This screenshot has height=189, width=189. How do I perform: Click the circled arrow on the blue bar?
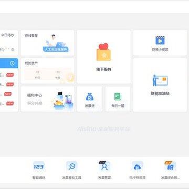click(12, 63)
